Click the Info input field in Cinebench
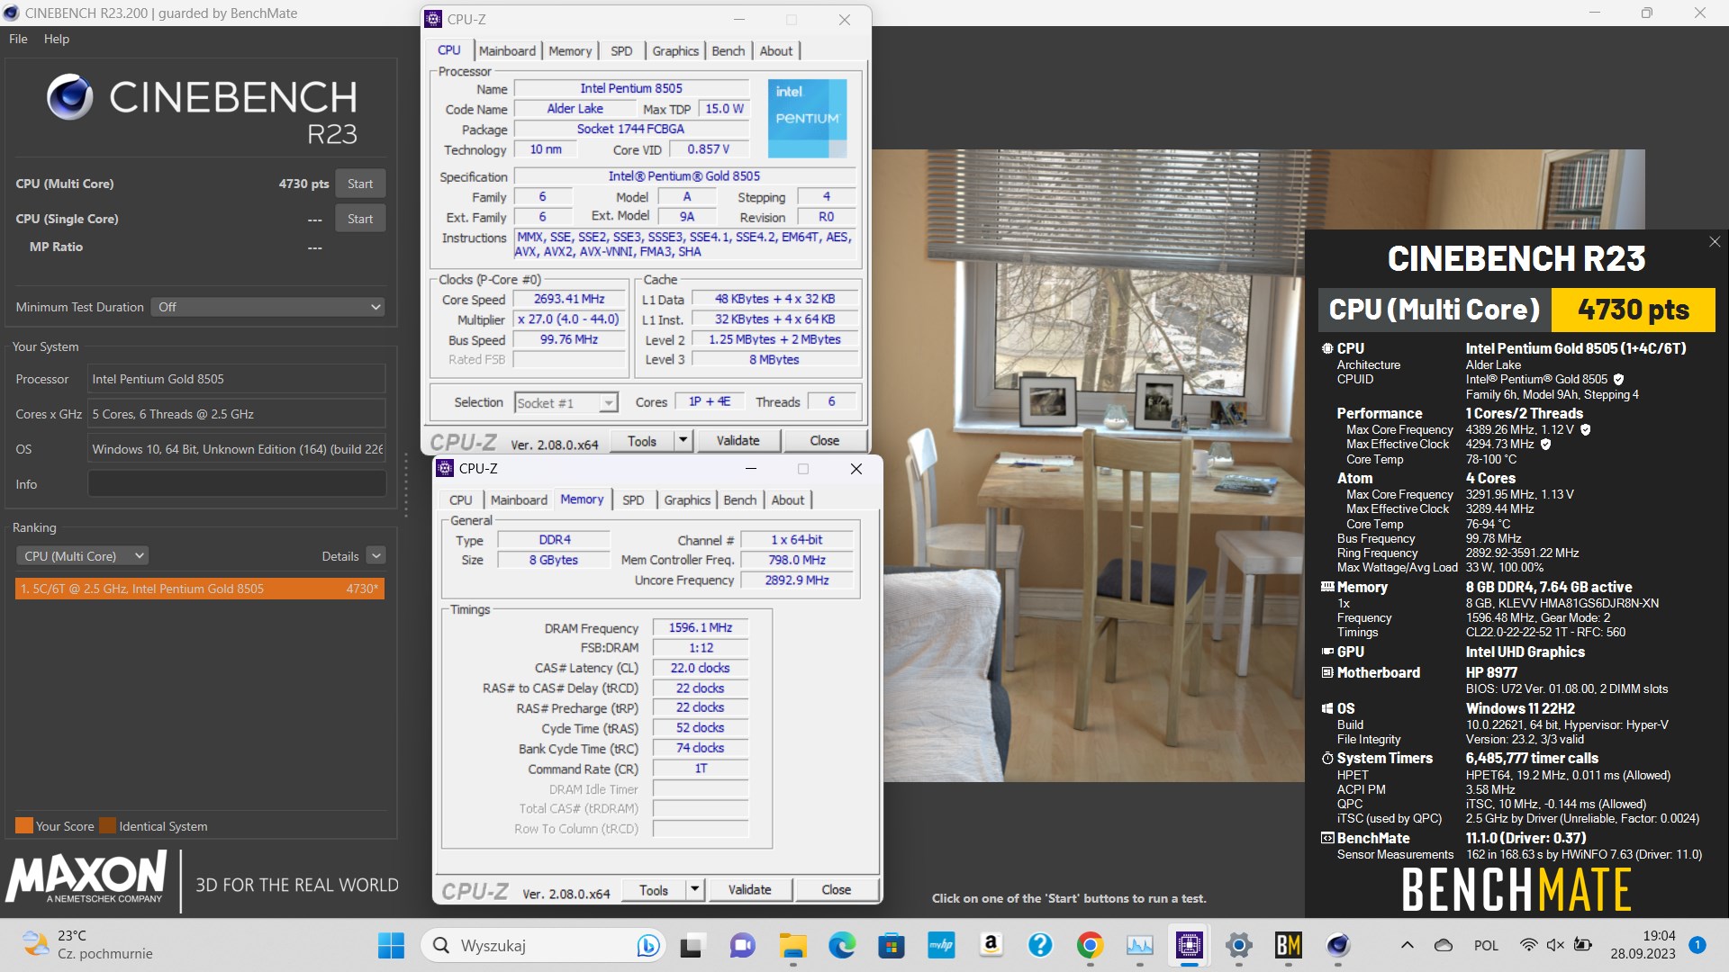1729x972 pixels. tap(237, 484)
